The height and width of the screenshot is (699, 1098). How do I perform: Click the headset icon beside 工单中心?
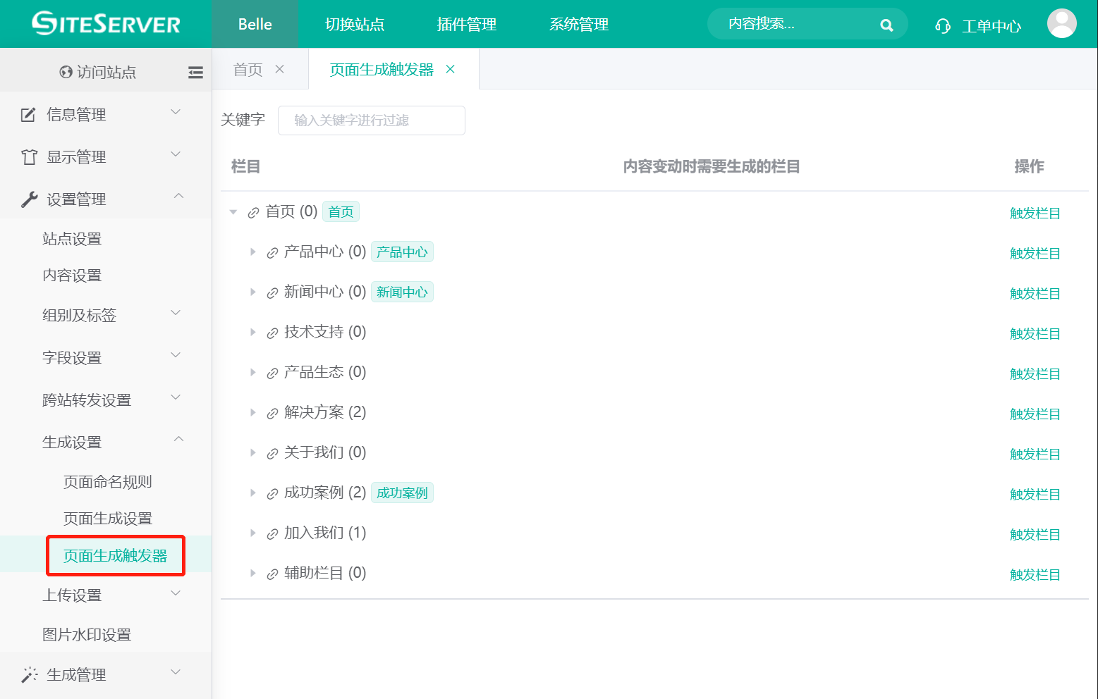[x=942, y=25]
